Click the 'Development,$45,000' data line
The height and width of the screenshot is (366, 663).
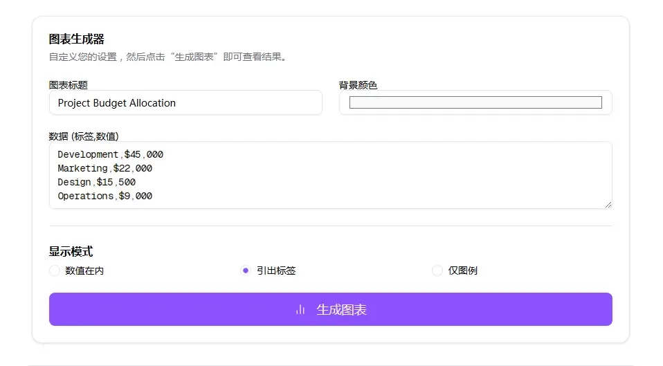click(x=111, y=154)
